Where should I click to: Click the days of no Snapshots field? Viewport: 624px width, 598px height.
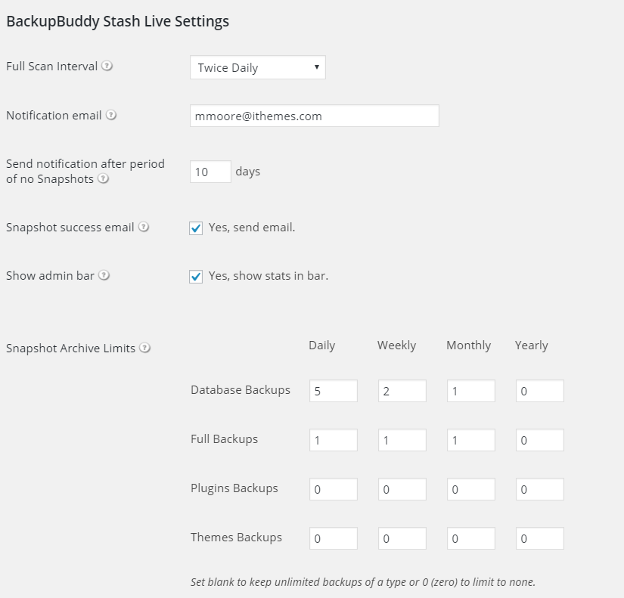pos(210,172)
